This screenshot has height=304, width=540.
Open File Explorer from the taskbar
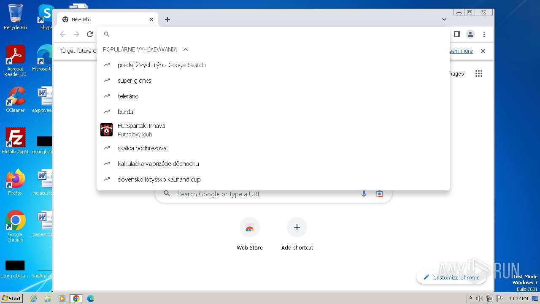click(x=48, y=299)
